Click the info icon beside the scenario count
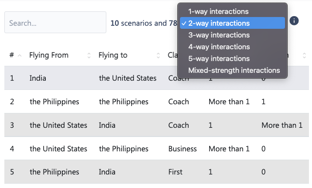The width and height of the screenshot is (312, 188). 294,21
